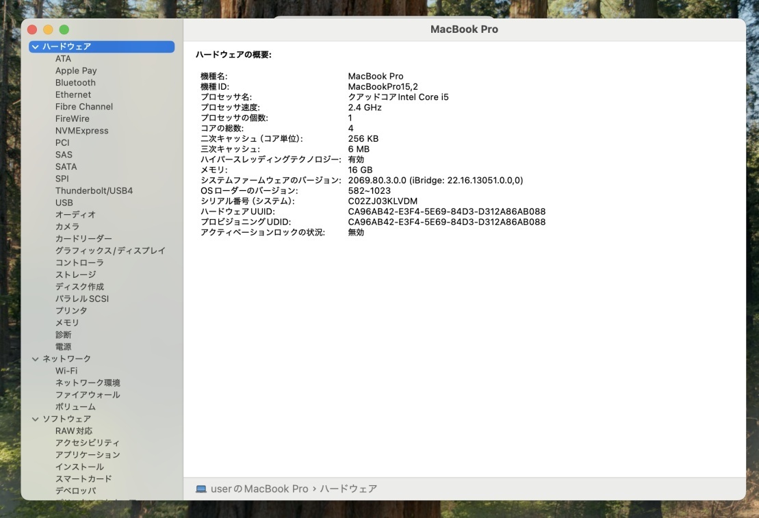Screen dimensions: 759x518
Task: Click OS loader version 582~1023
Action: [x=369, y=191]
